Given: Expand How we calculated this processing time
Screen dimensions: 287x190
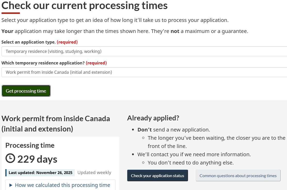Looking at the screenshot, I should pyautogui.click(x=62, y=185).
